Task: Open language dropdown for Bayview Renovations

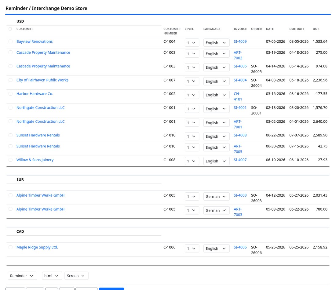Action: point(216,43)
